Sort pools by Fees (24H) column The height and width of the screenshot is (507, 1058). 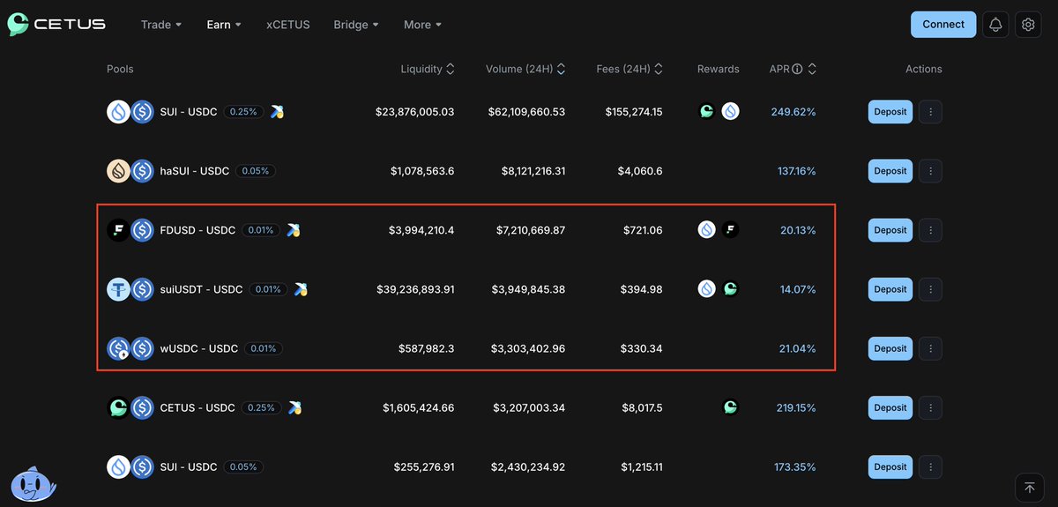click(630, 69)
